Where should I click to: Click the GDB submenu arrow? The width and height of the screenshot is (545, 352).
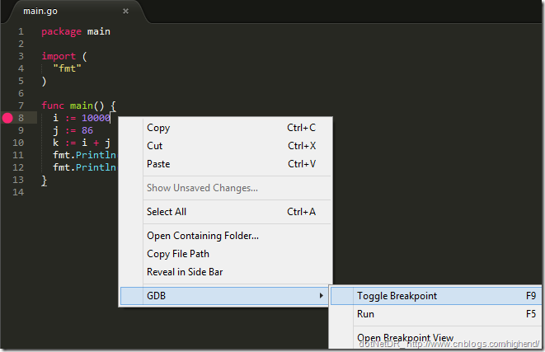coord(322,296)
